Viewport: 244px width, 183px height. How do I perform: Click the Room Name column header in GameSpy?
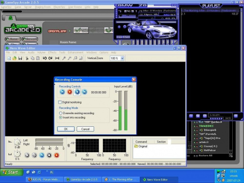pyautogui.click(x=68, y=42)
